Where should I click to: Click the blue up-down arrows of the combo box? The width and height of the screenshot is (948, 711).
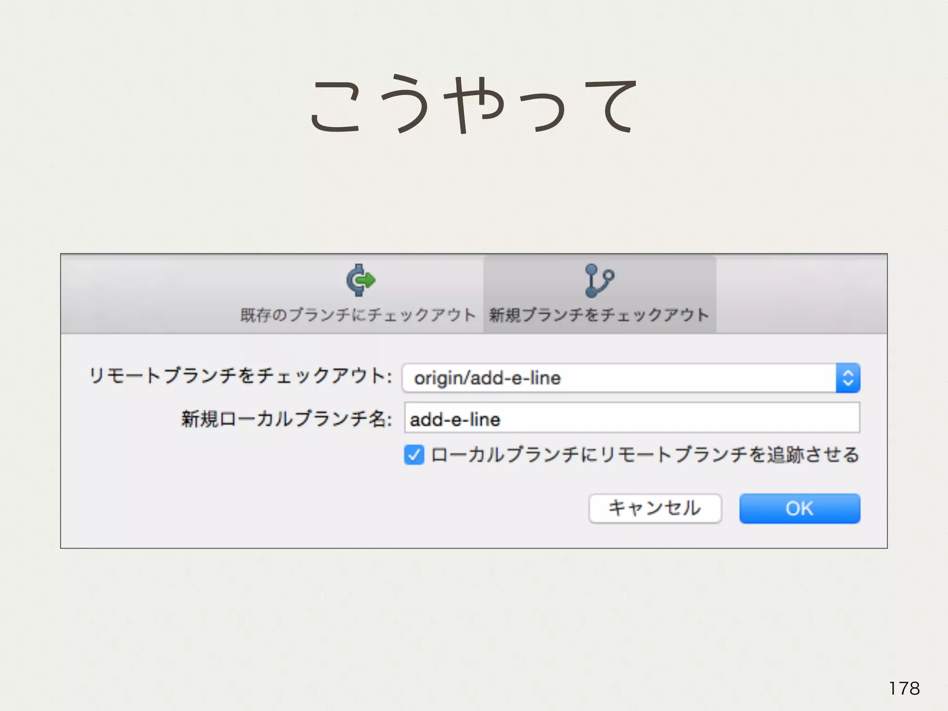[848, 378]
